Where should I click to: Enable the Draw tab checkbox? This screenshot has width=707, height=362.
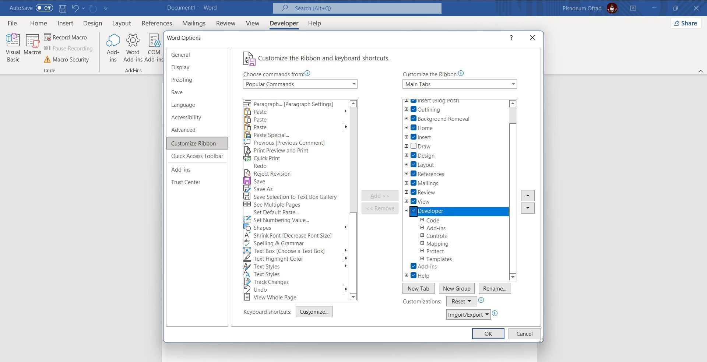(414, 146)
